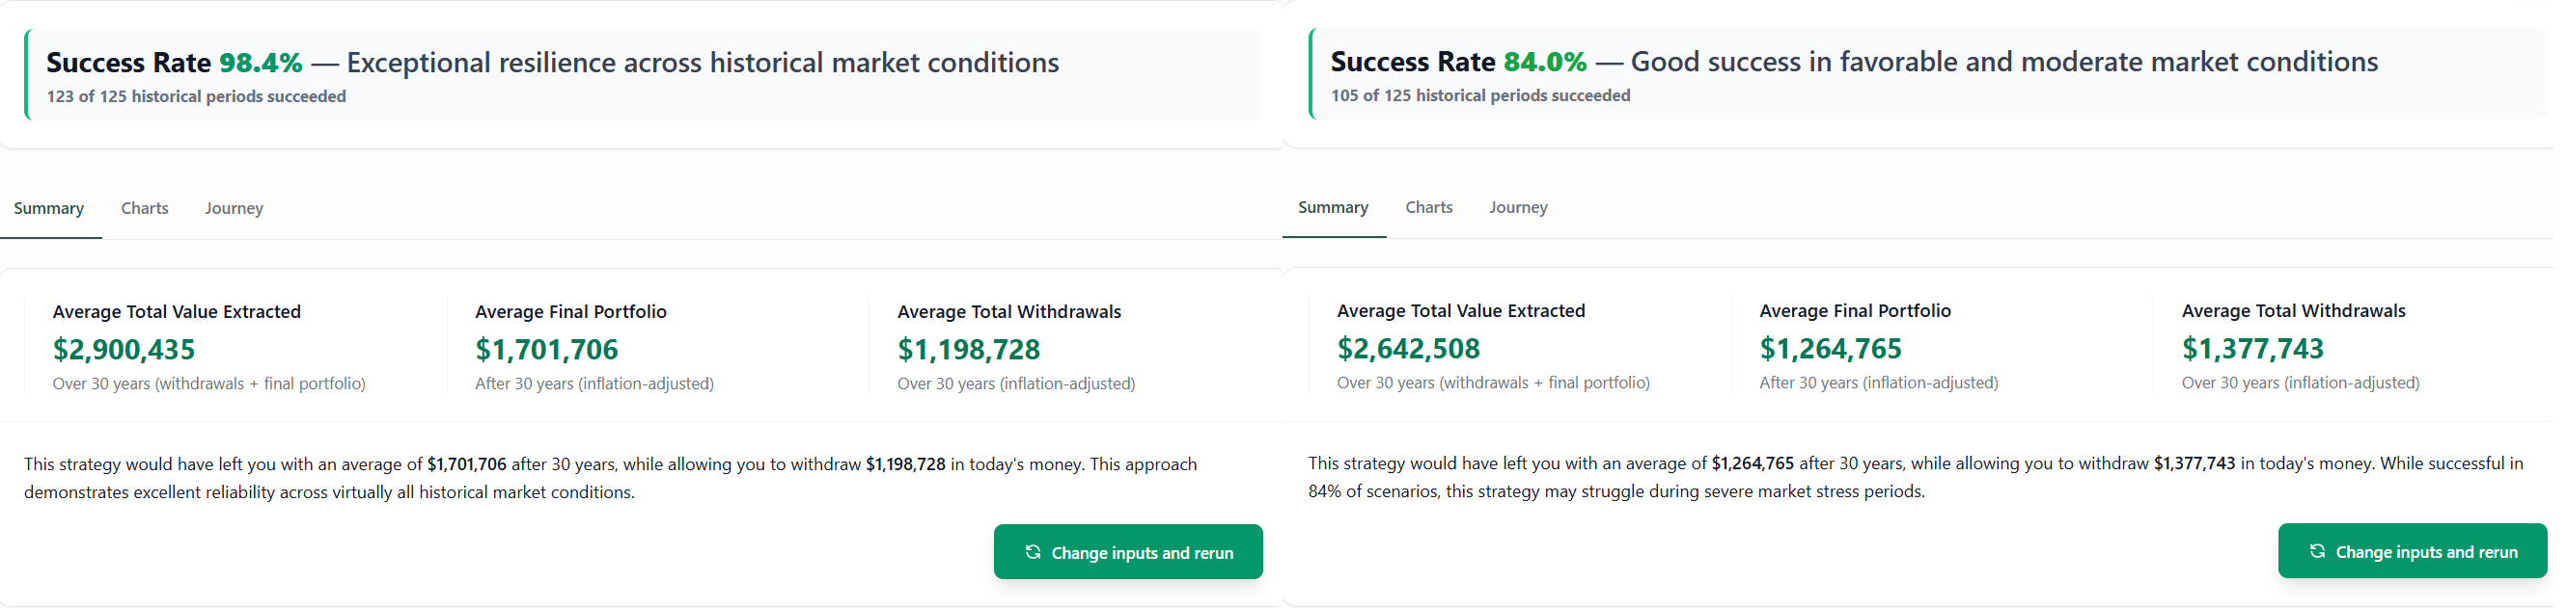
Task: Click right panel's Change inputs and rerun button
Action: [x=2413, y=551]
